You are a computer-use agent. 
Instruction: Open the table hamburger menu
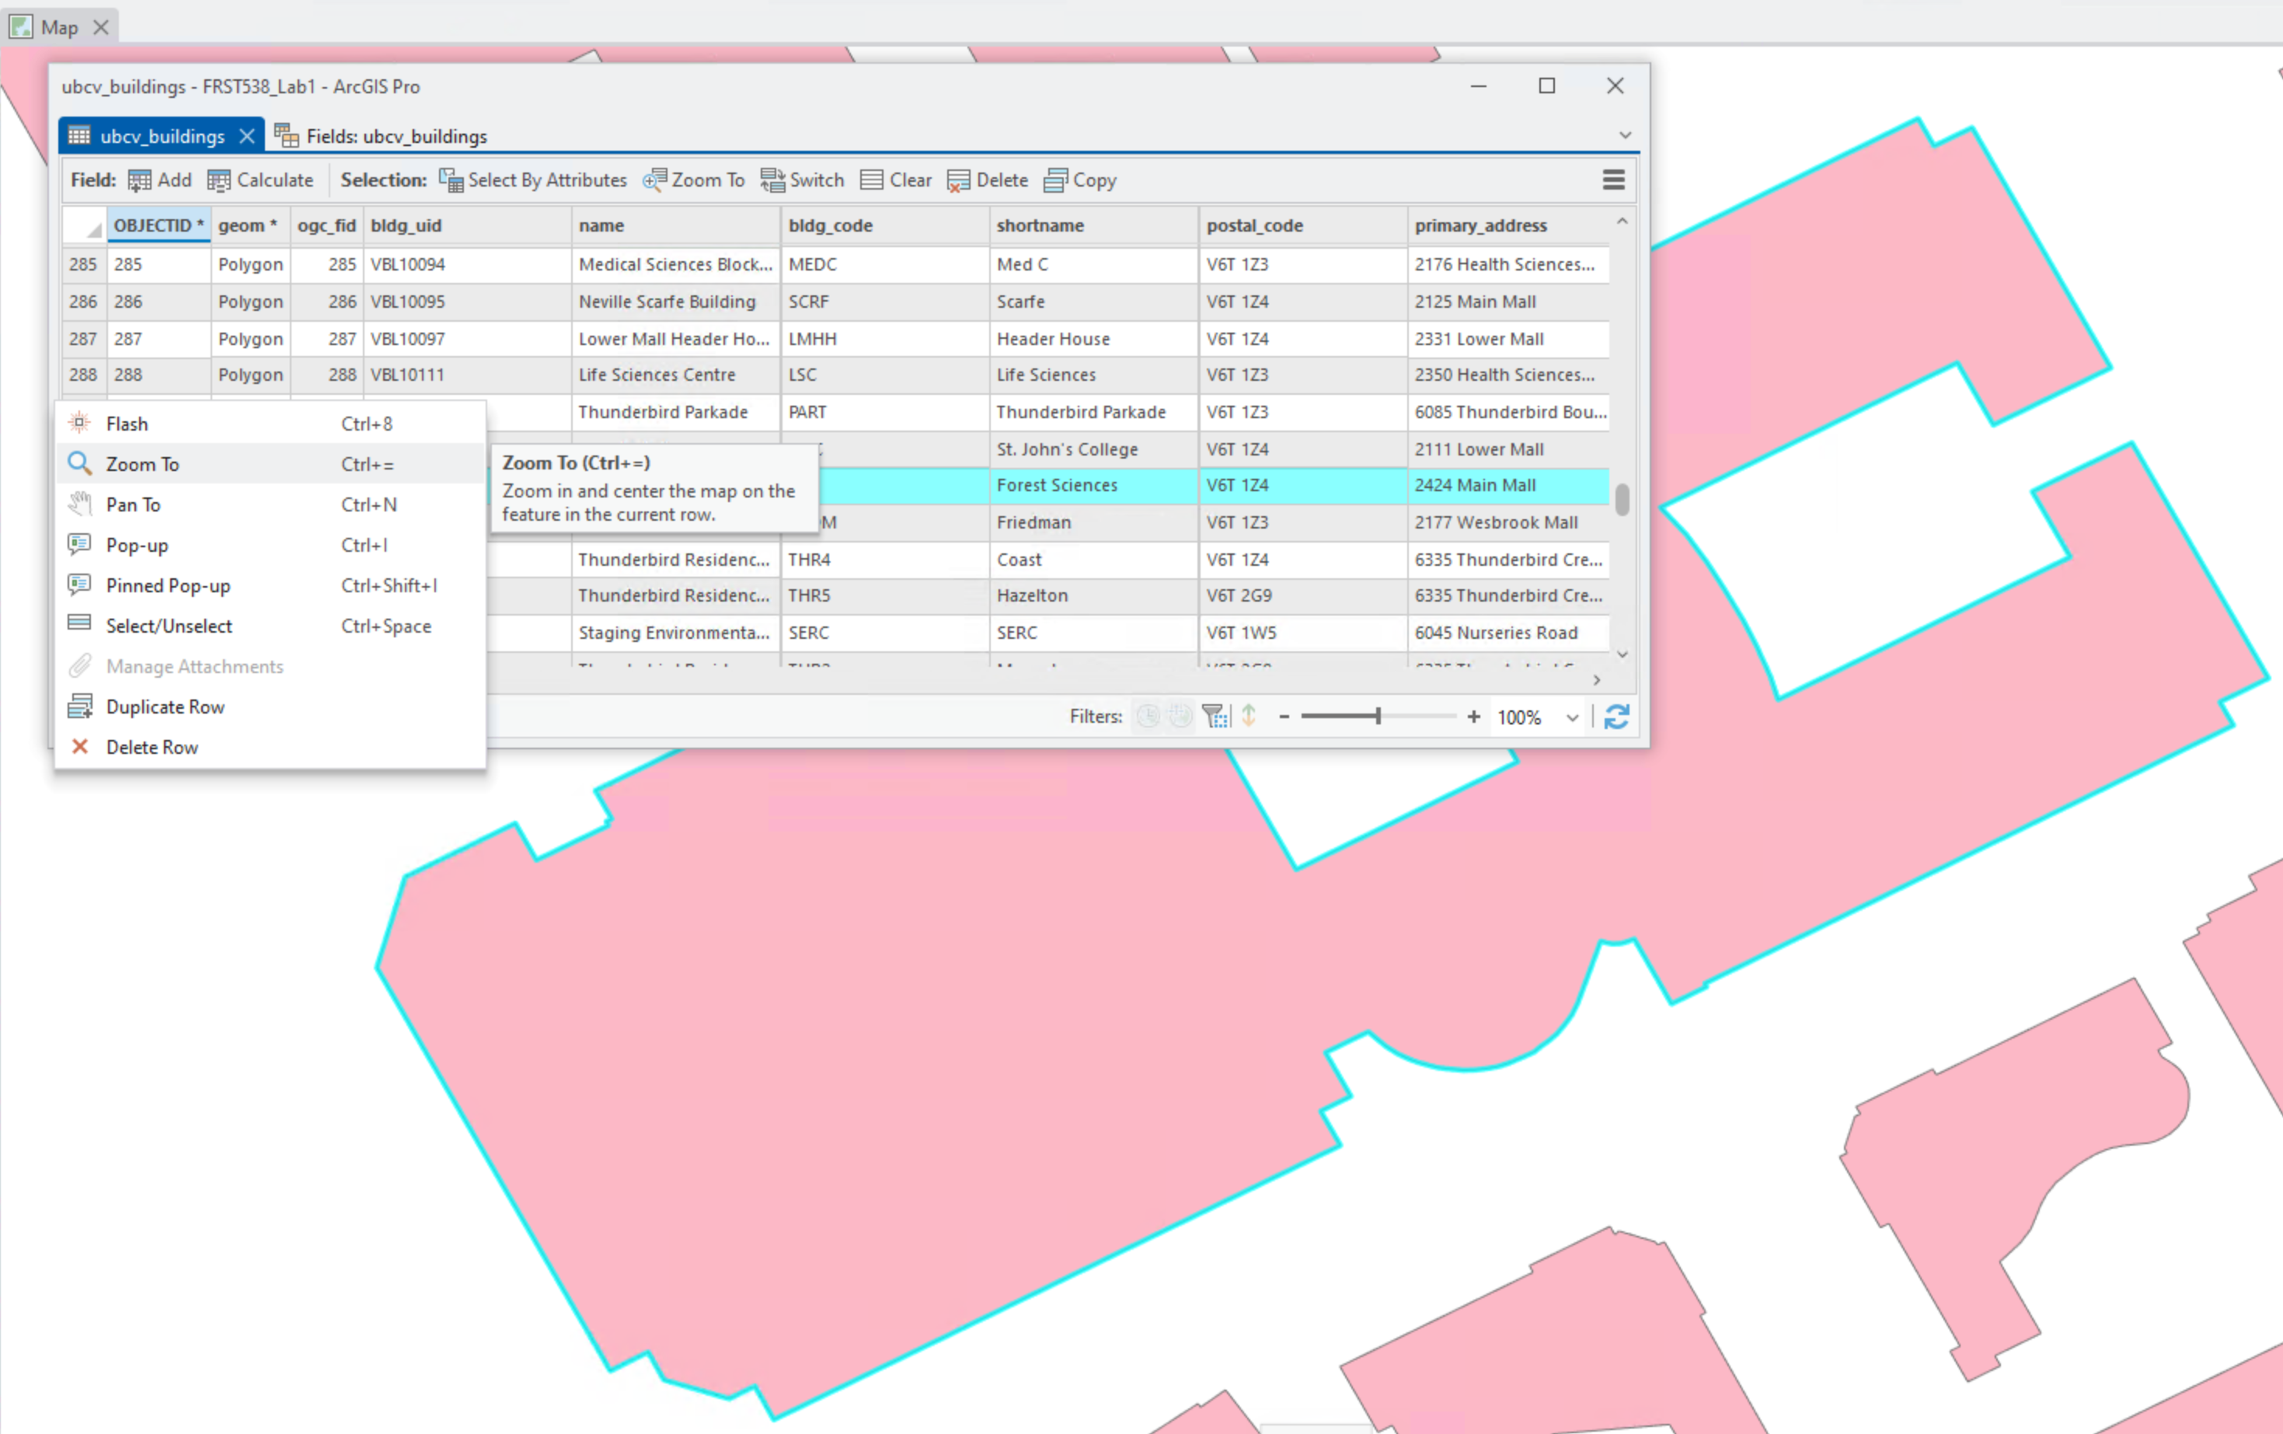pos(1614,180)
